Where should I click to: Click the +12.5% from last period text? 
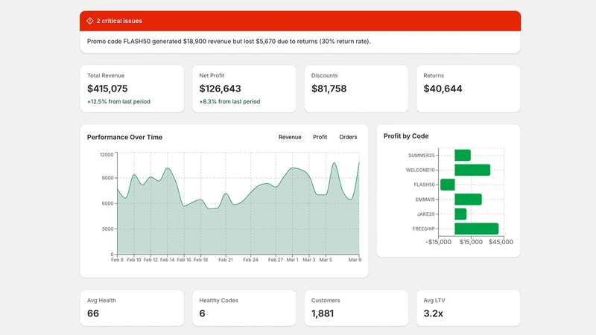pyautogui.click(x=118, y=101)
